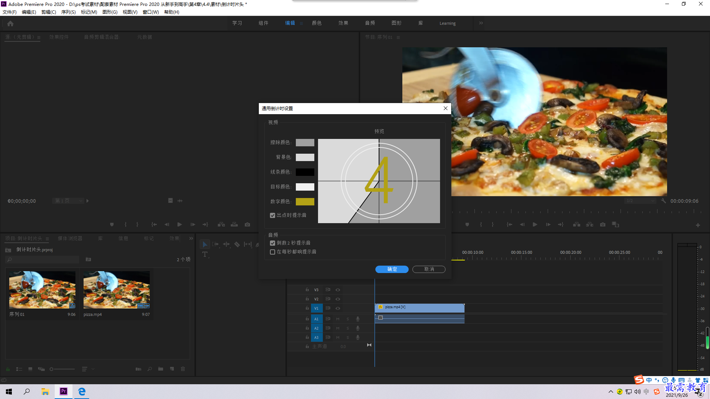
Task: Open the 窗口(W) menu
Action: (x=151, y=12)
